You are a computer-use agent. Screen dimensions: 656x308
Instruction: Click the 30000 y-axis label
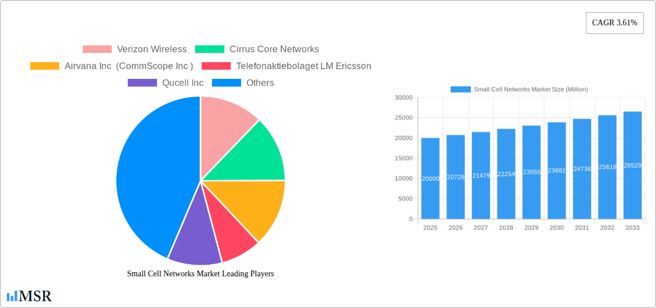coord(404,97)
